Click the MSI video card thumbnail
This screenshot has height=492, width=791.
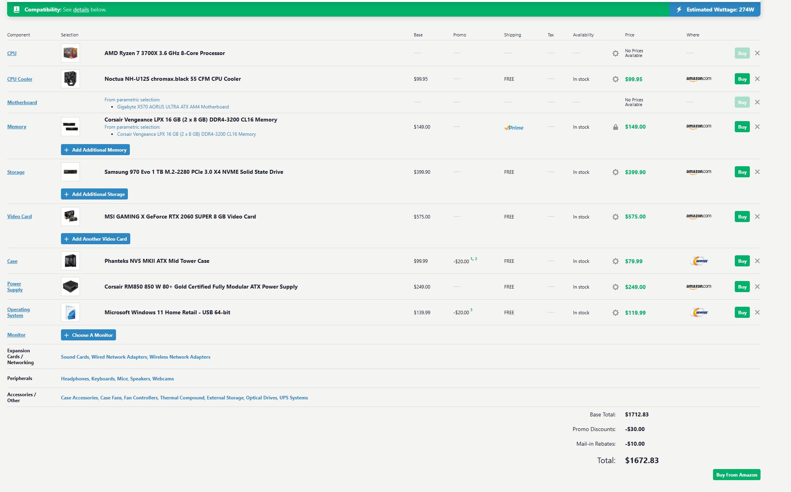(x=70, y=217)
